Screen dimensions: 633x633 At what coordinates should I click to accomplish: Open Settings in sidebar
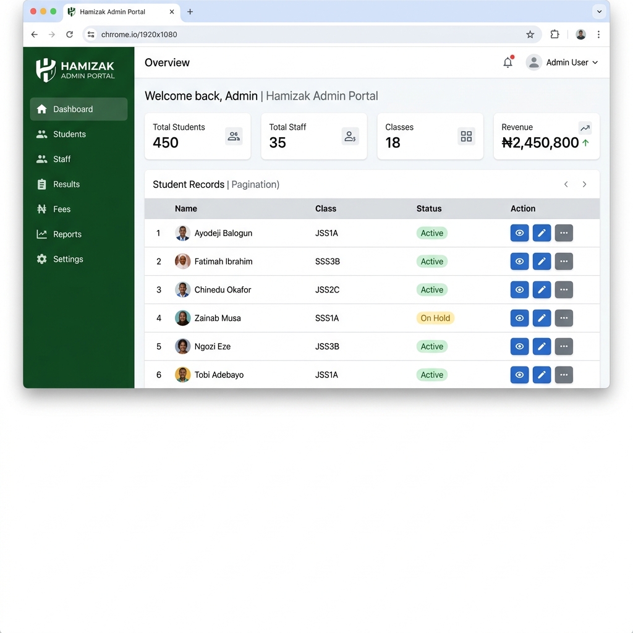coord(79,259)
